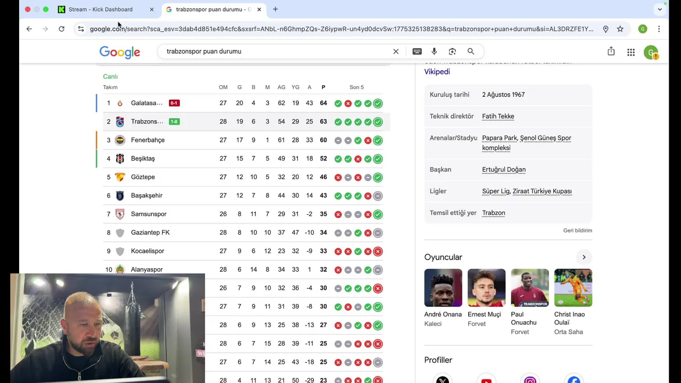Open the Google apps grid
Image resolution: width=681 pixels, height=383 pixels.
tap(631, 52)
